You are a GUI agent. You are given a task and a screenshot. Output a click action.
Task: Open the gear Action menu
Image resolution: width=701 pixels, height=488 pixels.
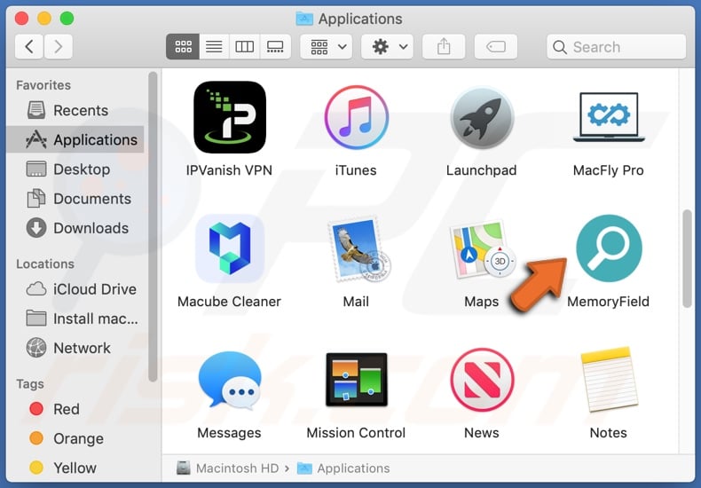coord(387,46)
